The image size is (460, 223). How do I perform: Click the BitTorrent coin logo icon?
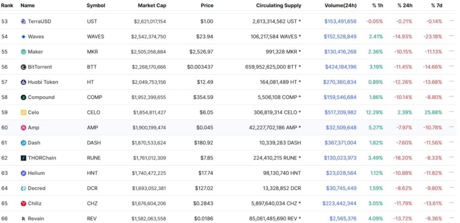(23, 67)
